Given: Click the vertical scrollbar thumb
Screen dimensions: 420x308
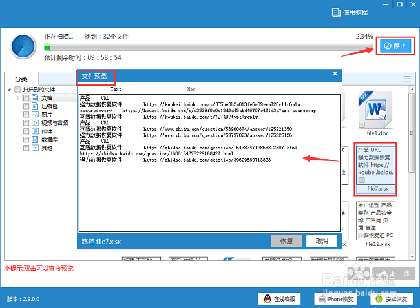Looking at the screenshot, I should (x=412, y=133).
